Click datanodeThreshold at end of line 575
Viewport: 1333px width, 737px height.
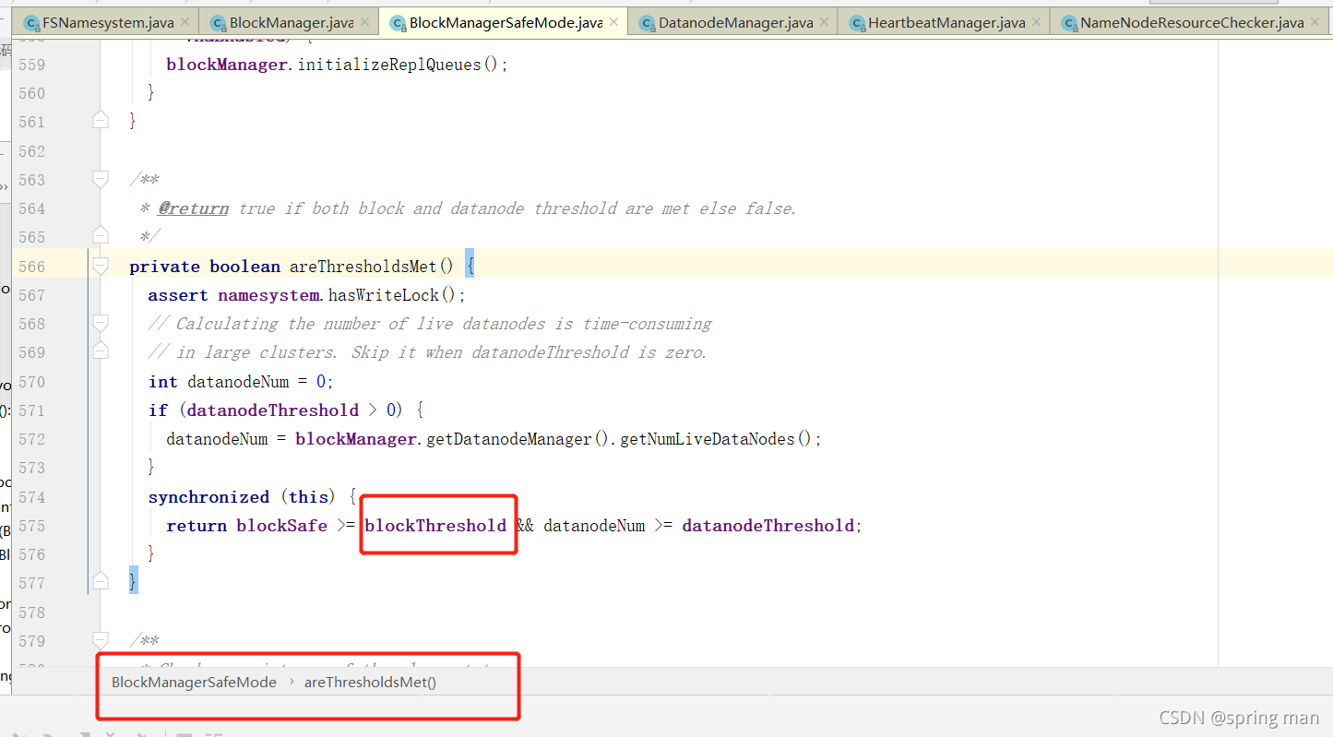pos(768,526)
